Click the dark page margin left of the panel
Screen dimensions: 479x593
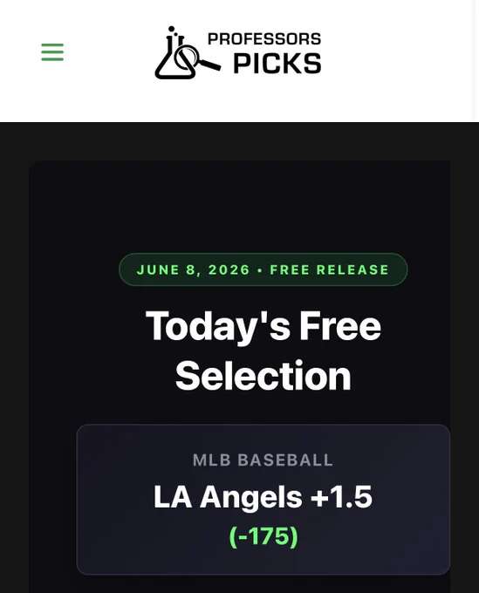tap(14, 358)
